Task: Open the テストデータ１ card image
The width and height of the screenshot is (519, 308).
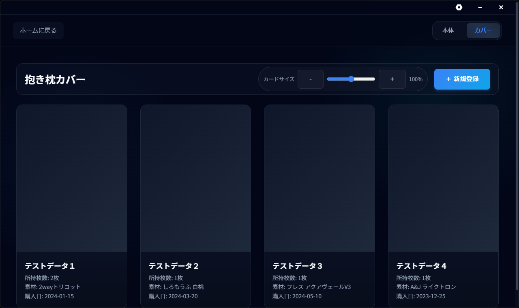Action: pos(72,178)
